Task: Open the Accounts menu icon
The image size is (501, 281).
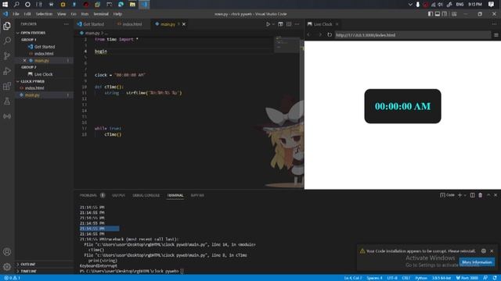Action: point(7,251)
